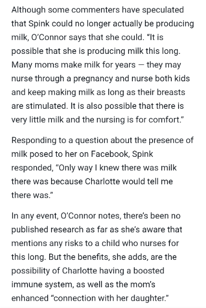The image size is (206, 308).
Task: Click the quote "connection with her daughter"
Action: pos(110,298)
